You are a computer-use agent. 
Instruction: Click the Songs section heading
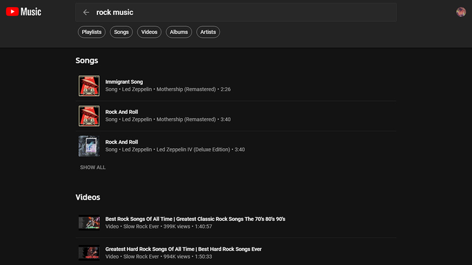(87, 61)
